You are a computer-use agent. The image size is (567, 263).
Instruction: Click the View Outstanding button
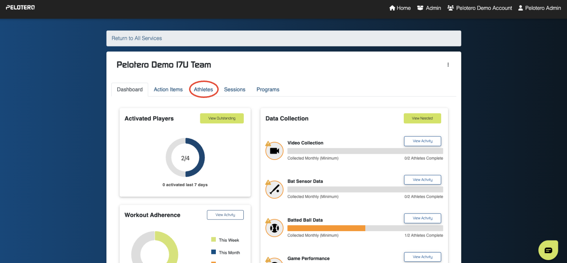(x=222, y=118)
